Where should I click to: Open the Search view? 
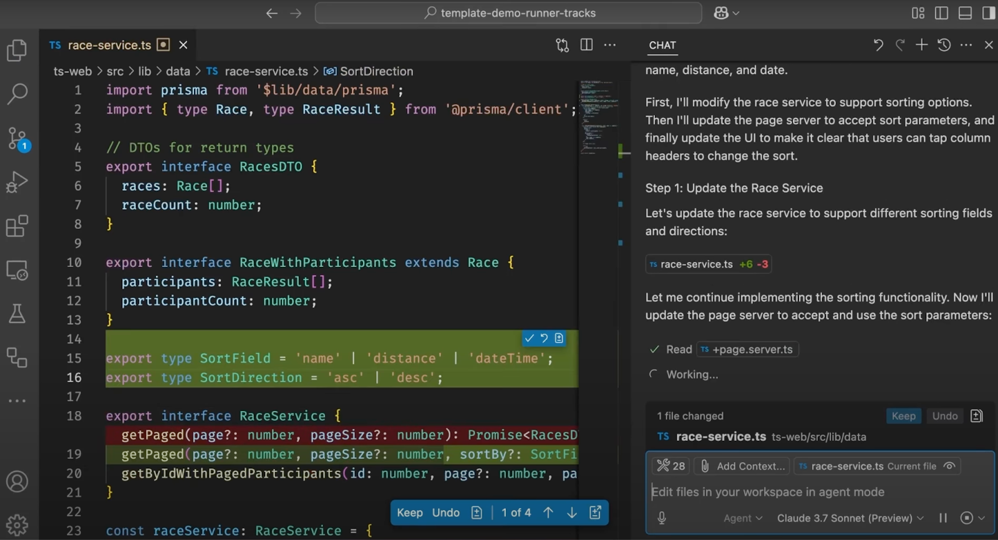[17, 94]
